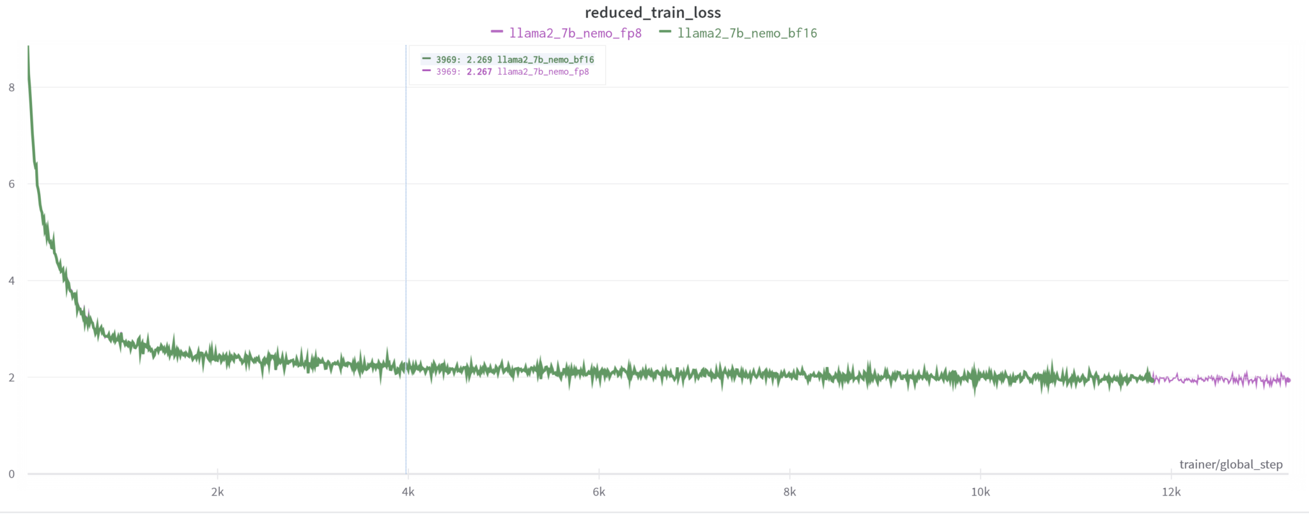Click the 10k tick label on the x-axis

click(x=980, y=492)
